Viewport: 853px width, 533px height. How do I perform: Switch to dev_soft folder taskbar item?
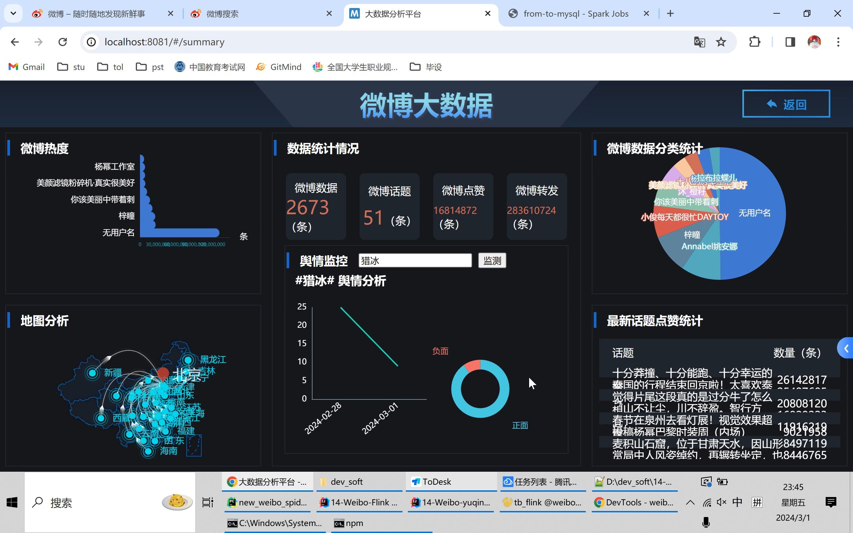[x=360, y=482]
